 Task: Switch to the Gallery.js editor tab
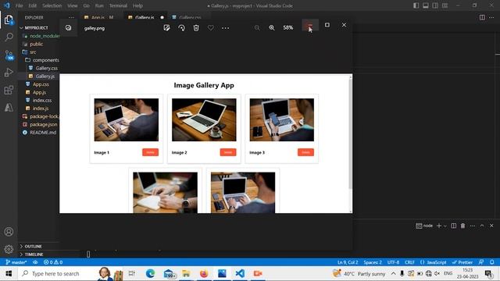(145, 17)
